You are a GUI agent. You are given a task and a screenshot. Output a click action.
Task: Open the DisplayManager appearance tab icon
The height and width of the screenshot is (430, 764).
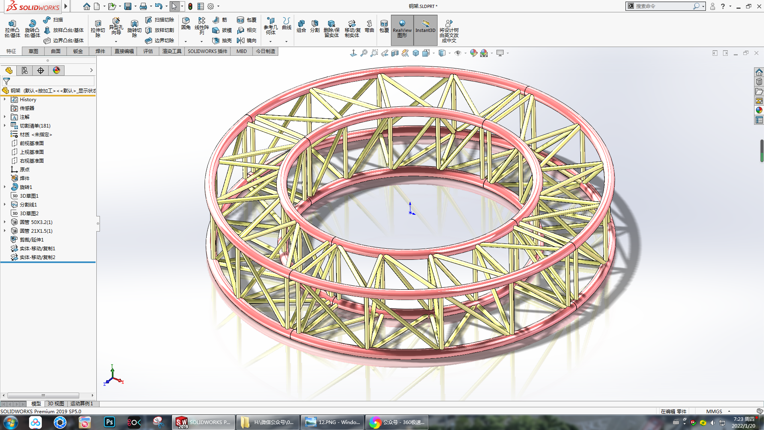(x=57, y=71)
